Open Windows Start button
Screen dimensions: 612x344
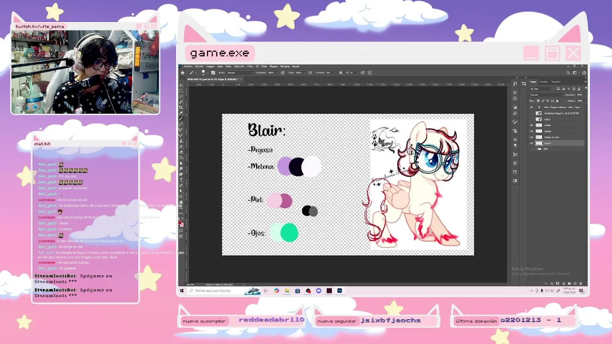click(x=182, y=290)
